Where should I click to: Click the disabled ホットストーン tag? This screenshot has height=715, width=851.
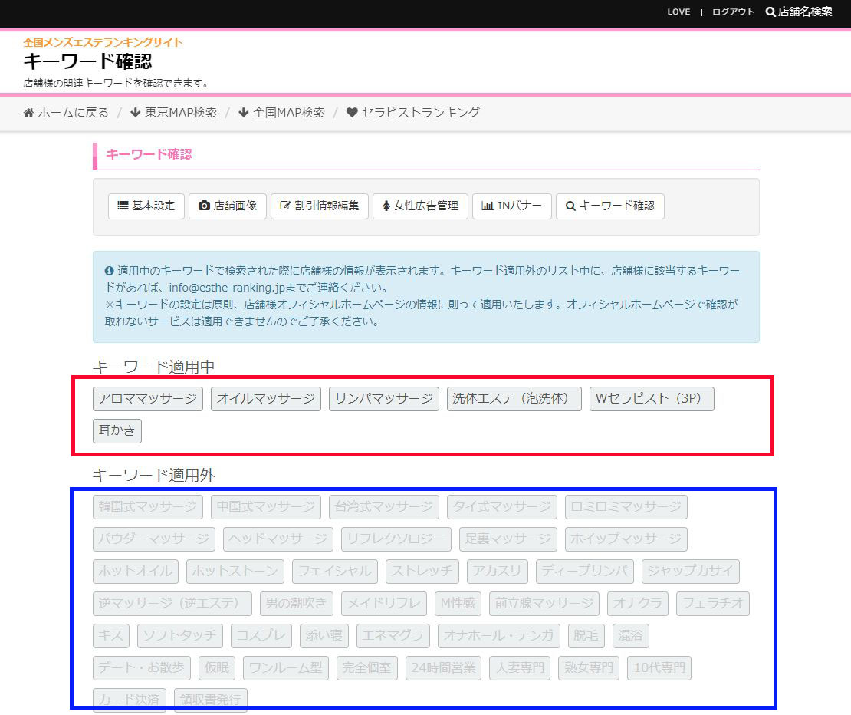pyautogui.click(x=235, y=571)
